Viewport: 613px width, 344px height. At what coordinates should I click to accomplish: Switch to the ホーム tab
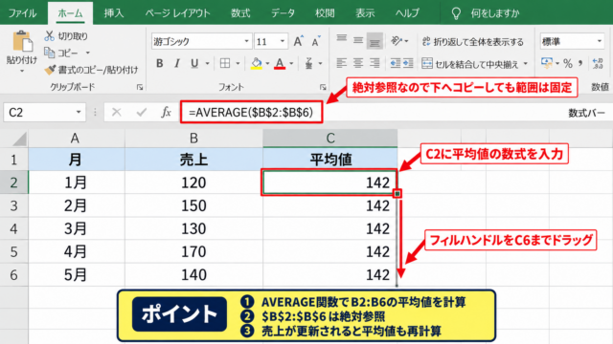click(70, 12)
